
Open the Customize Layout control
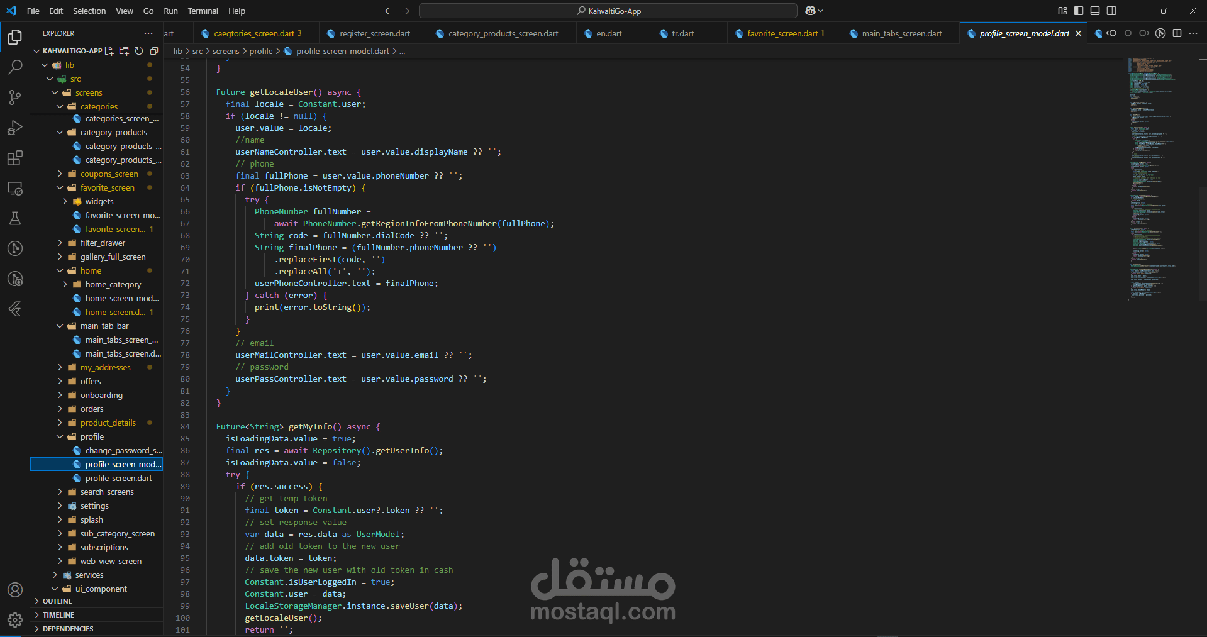[1062, 11]
